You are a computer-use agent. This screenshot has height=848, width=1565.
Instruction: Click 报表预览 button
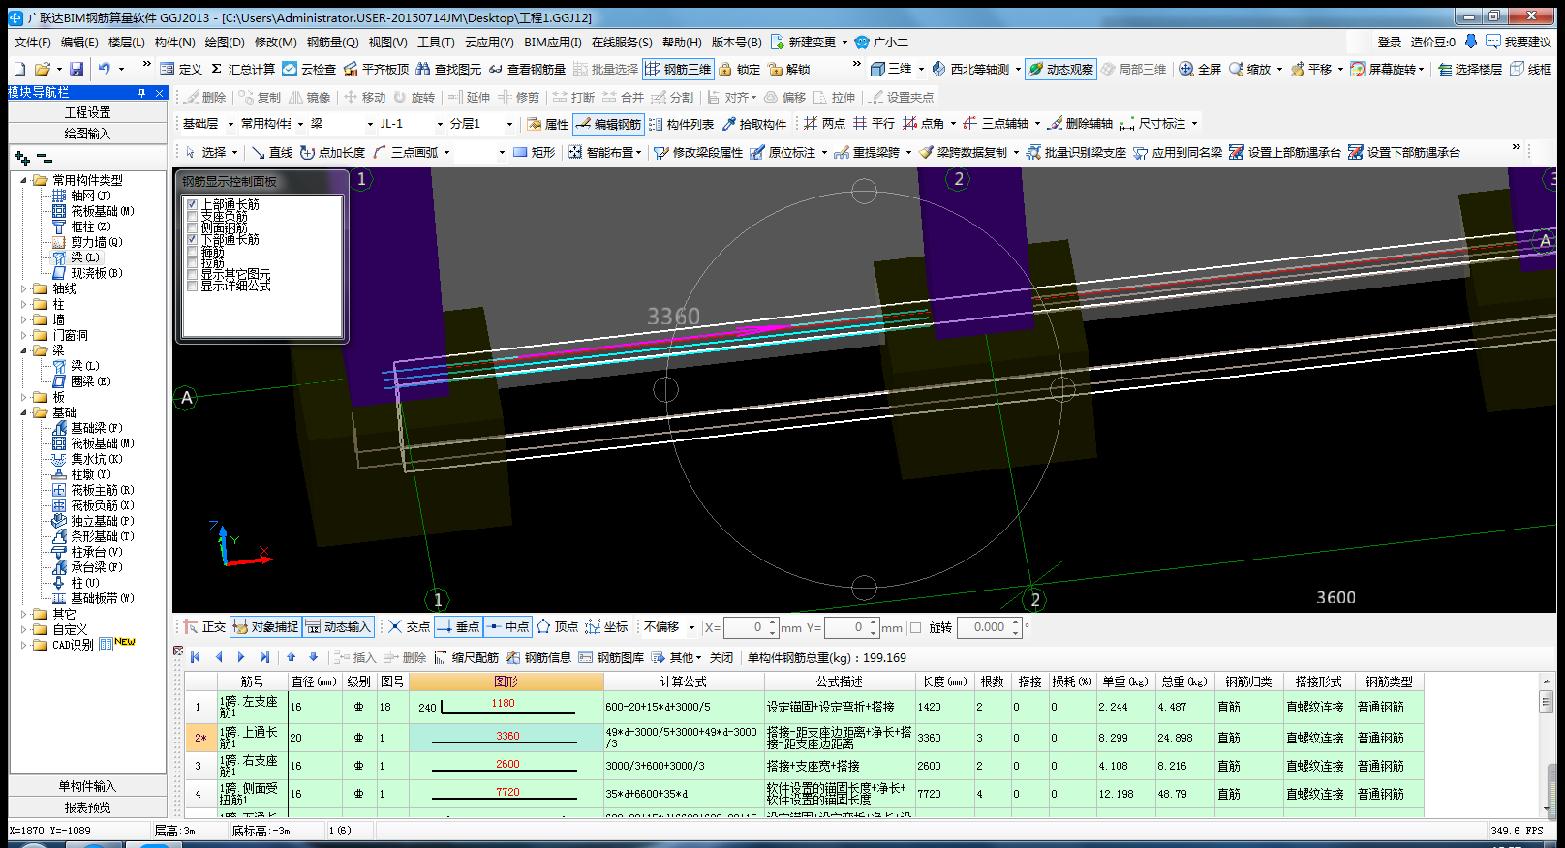87,807
